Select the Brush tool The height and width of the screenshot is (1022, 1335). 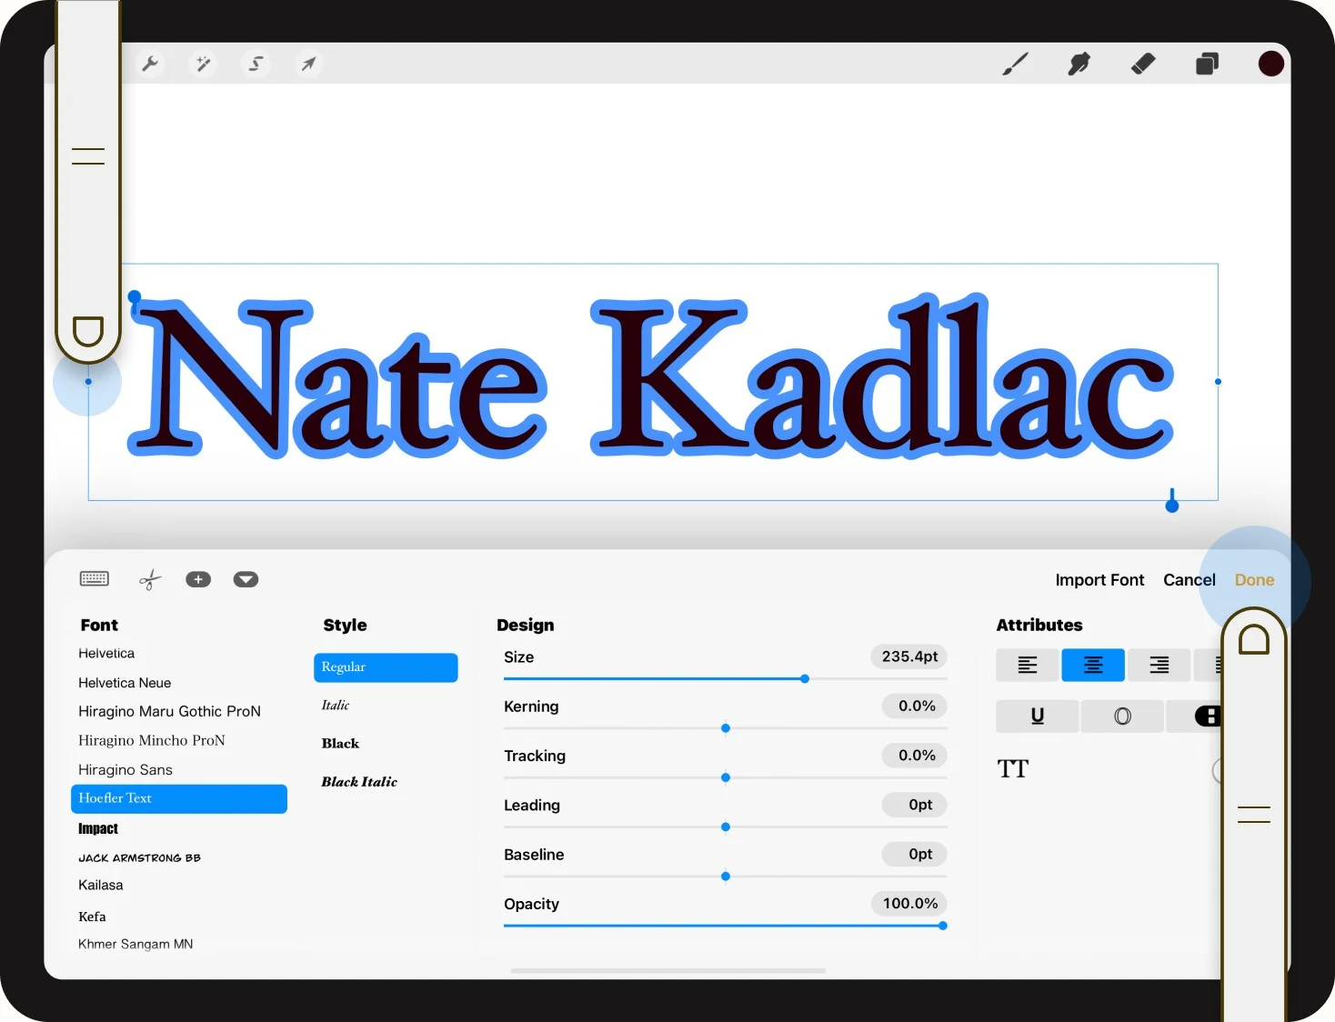(1014, 64)
